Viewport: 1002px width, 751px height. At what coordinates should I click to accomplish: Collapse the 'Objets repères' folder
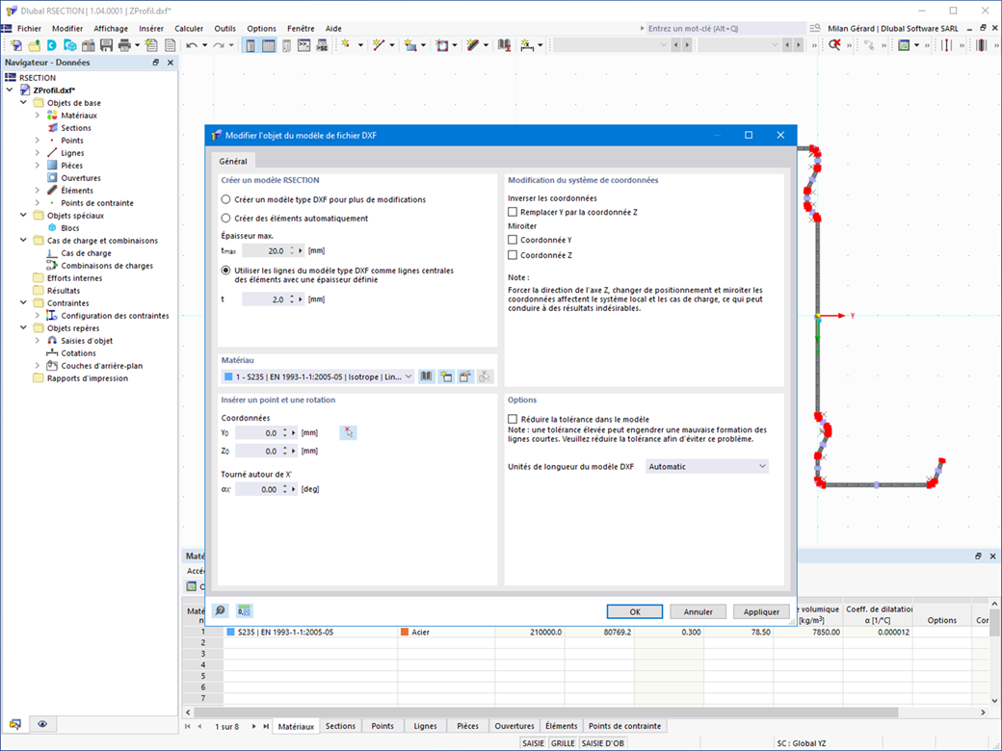point(24,328)
